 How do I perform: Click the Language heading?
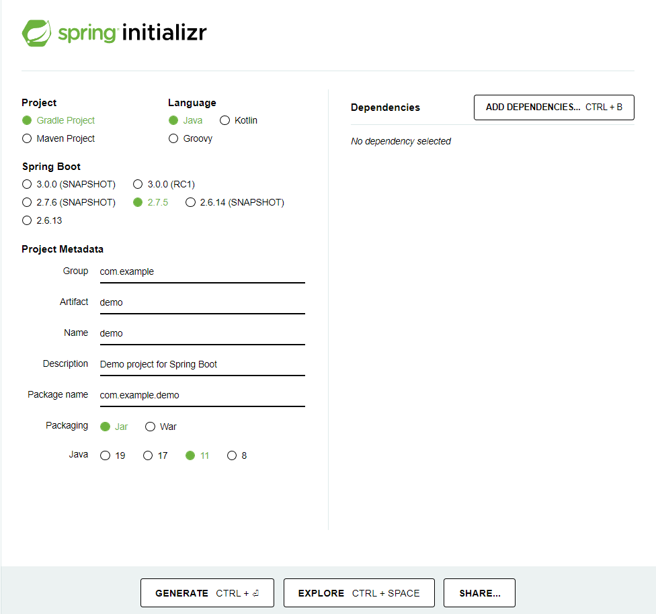(192, 103)
